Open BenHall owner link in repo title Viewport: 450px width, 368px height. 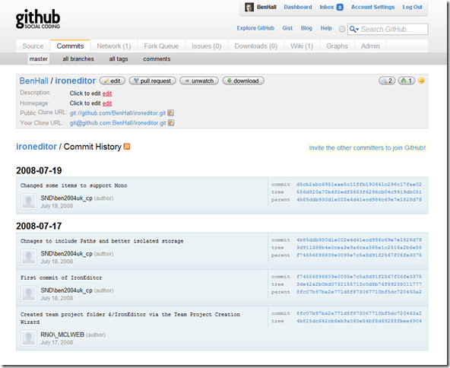[34, 81]
